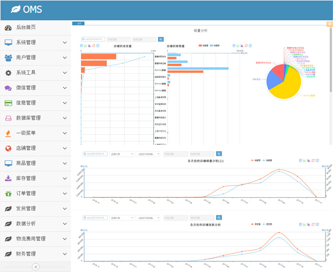Toggle blue legend series in 各月份的店铺退款分析 chart
Image resolution: width=333 pixels, height=272 pixels.
click(267, 224)
